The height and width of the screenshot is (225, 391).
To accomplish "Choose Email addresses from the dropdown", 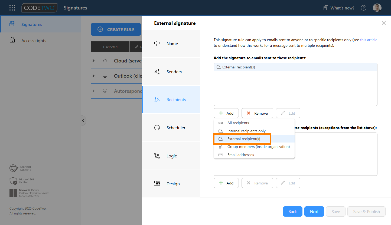I will click(254, 155).
